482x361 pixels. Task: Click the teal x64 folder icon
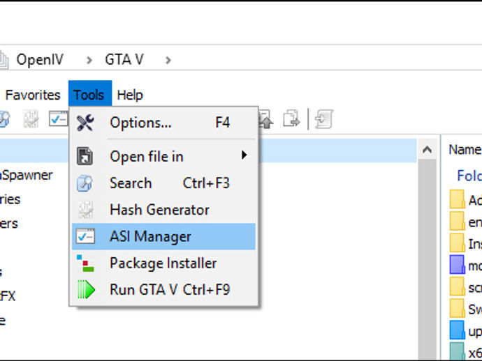457,351
